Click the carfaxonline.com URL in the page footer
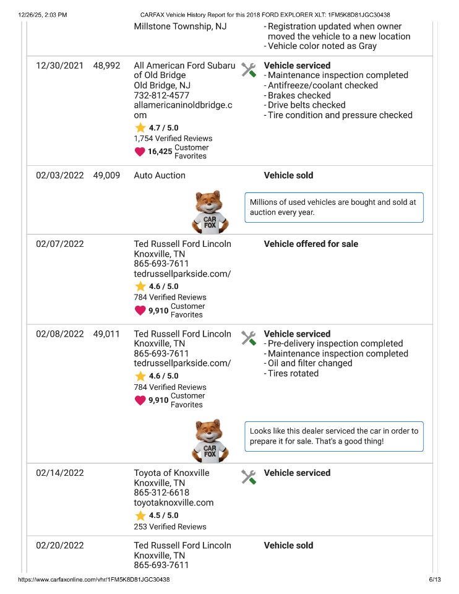This screenshot has width=459, height=594. 94,580
